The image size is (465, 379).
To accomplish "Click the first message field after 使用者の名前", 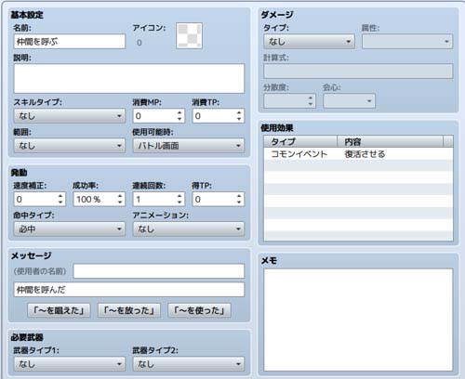I will 159,271.
